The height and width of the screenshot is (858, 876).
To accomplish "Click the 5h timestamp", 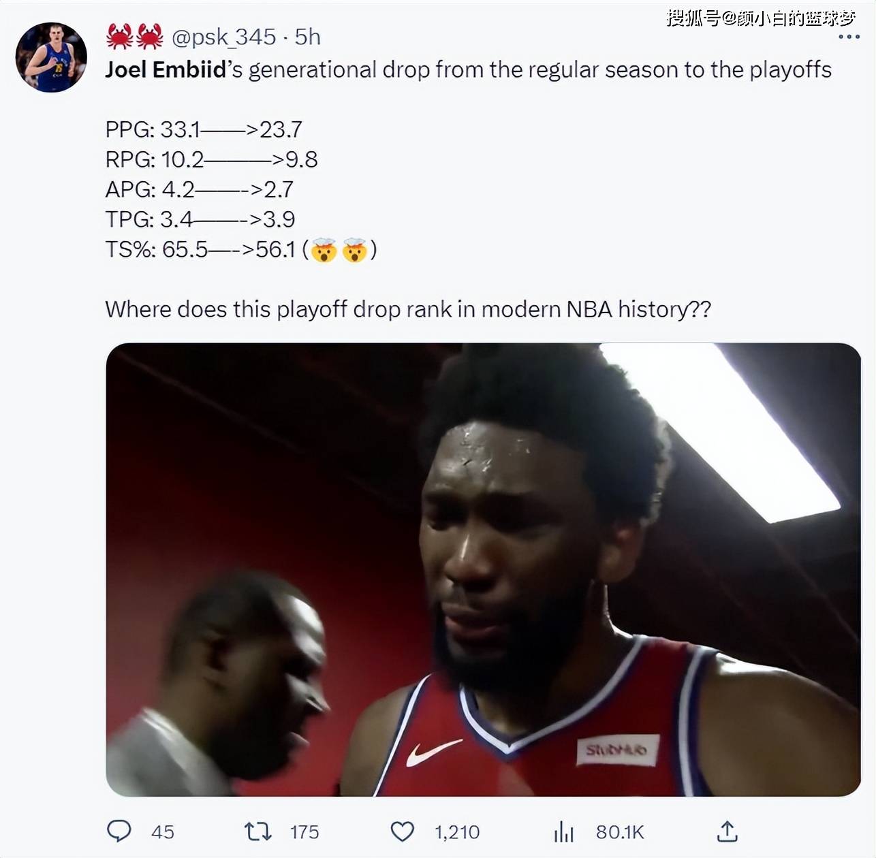I will [307, 37].
